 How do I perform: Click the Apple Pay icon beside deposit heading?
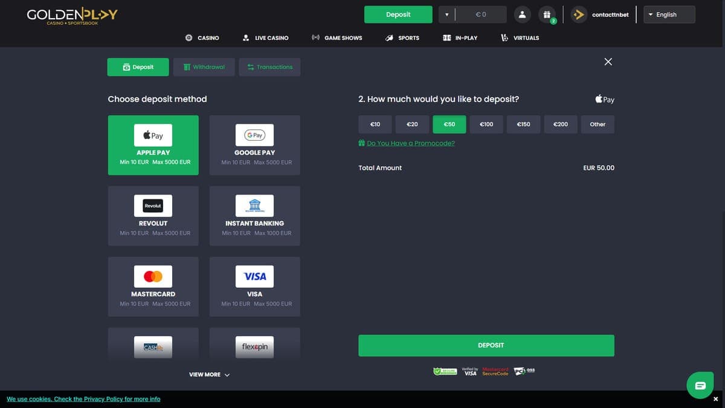pyautogui.click(x=605, y=99)
